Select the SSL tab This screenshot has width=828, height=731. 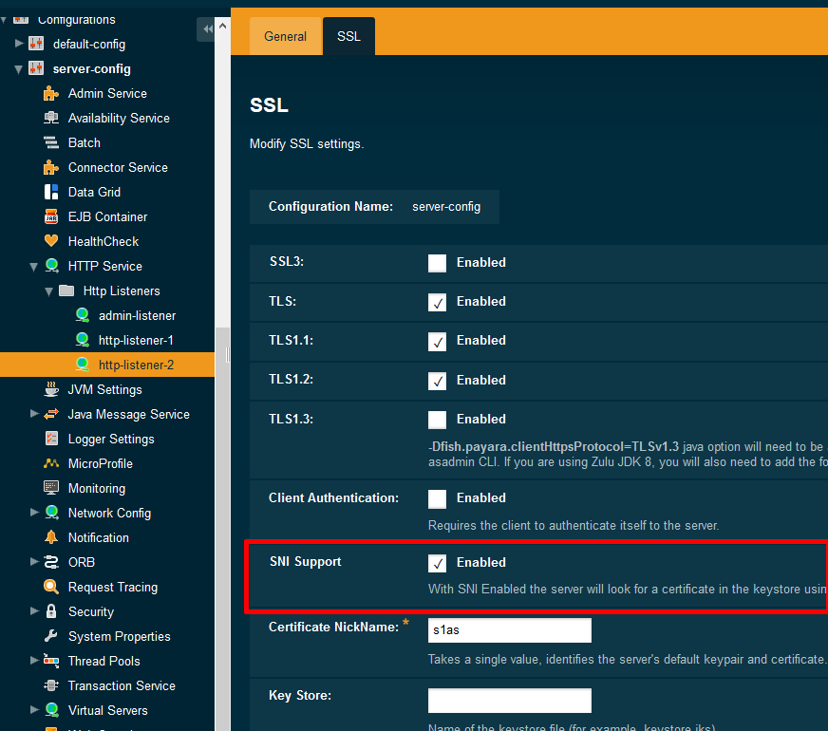point(348,36)
